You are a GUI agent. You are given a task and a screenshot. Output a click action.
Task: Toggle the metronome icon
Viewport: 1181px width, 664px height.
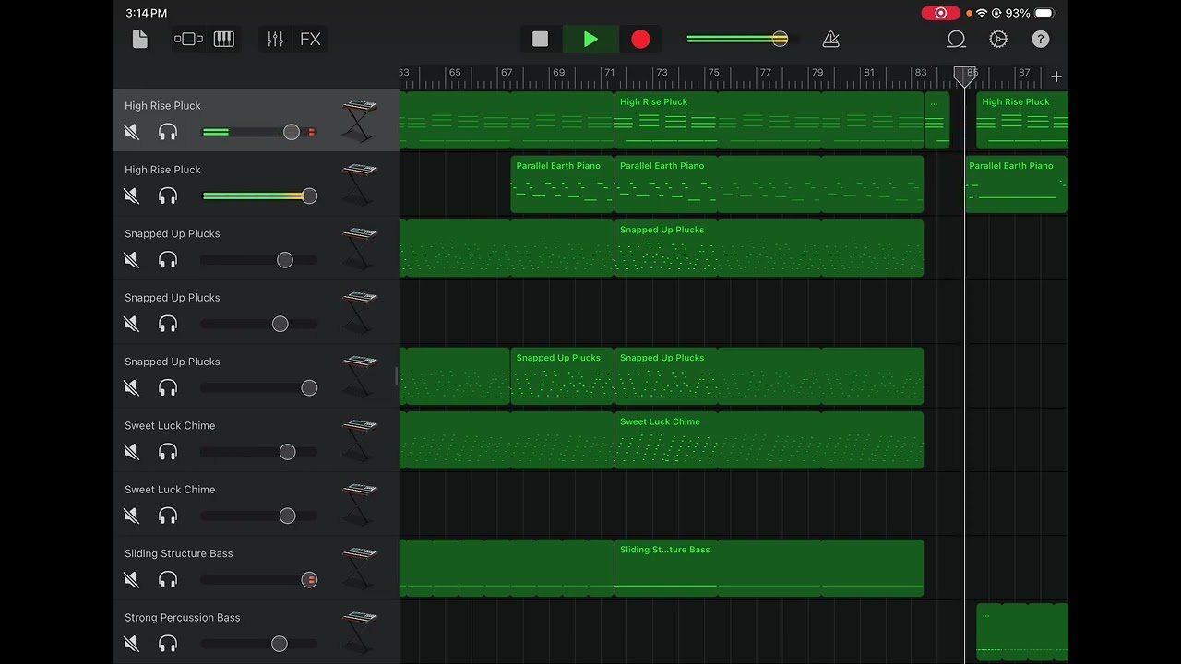click(830, 39)
